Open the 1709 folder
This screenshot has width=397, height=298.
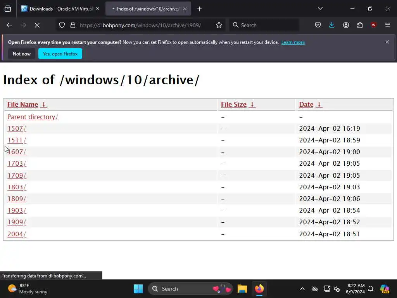17,175
